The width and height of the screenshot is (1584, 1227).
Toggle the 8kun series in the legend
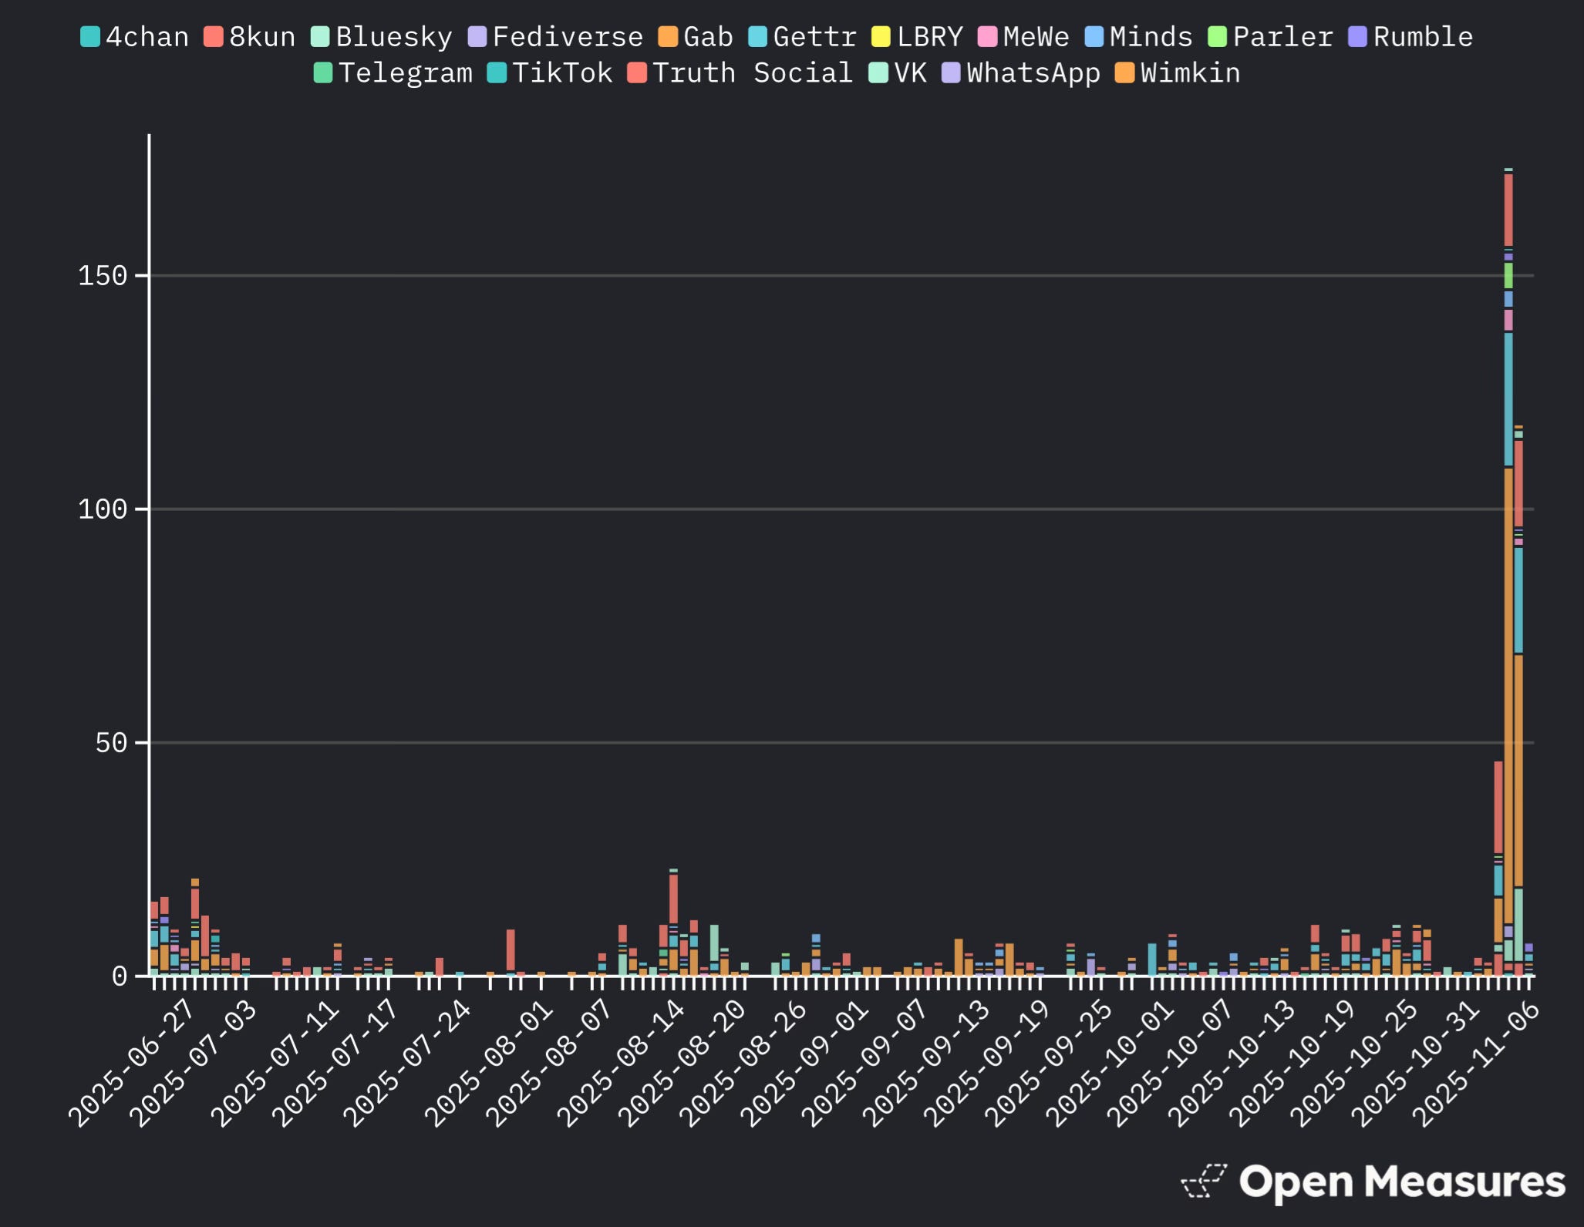pos(254,35)
